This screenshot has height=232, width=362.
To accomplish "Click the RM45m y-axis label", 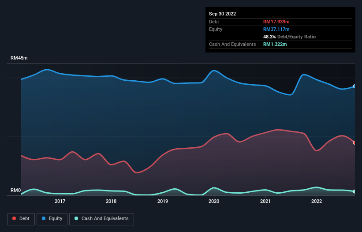I will 19,58.
